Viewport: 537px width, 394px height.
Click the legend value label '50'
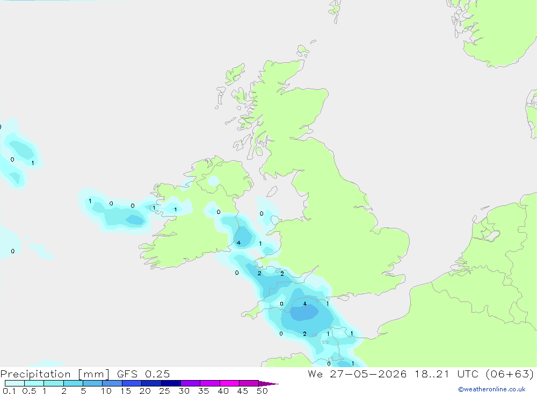[262, 391]
